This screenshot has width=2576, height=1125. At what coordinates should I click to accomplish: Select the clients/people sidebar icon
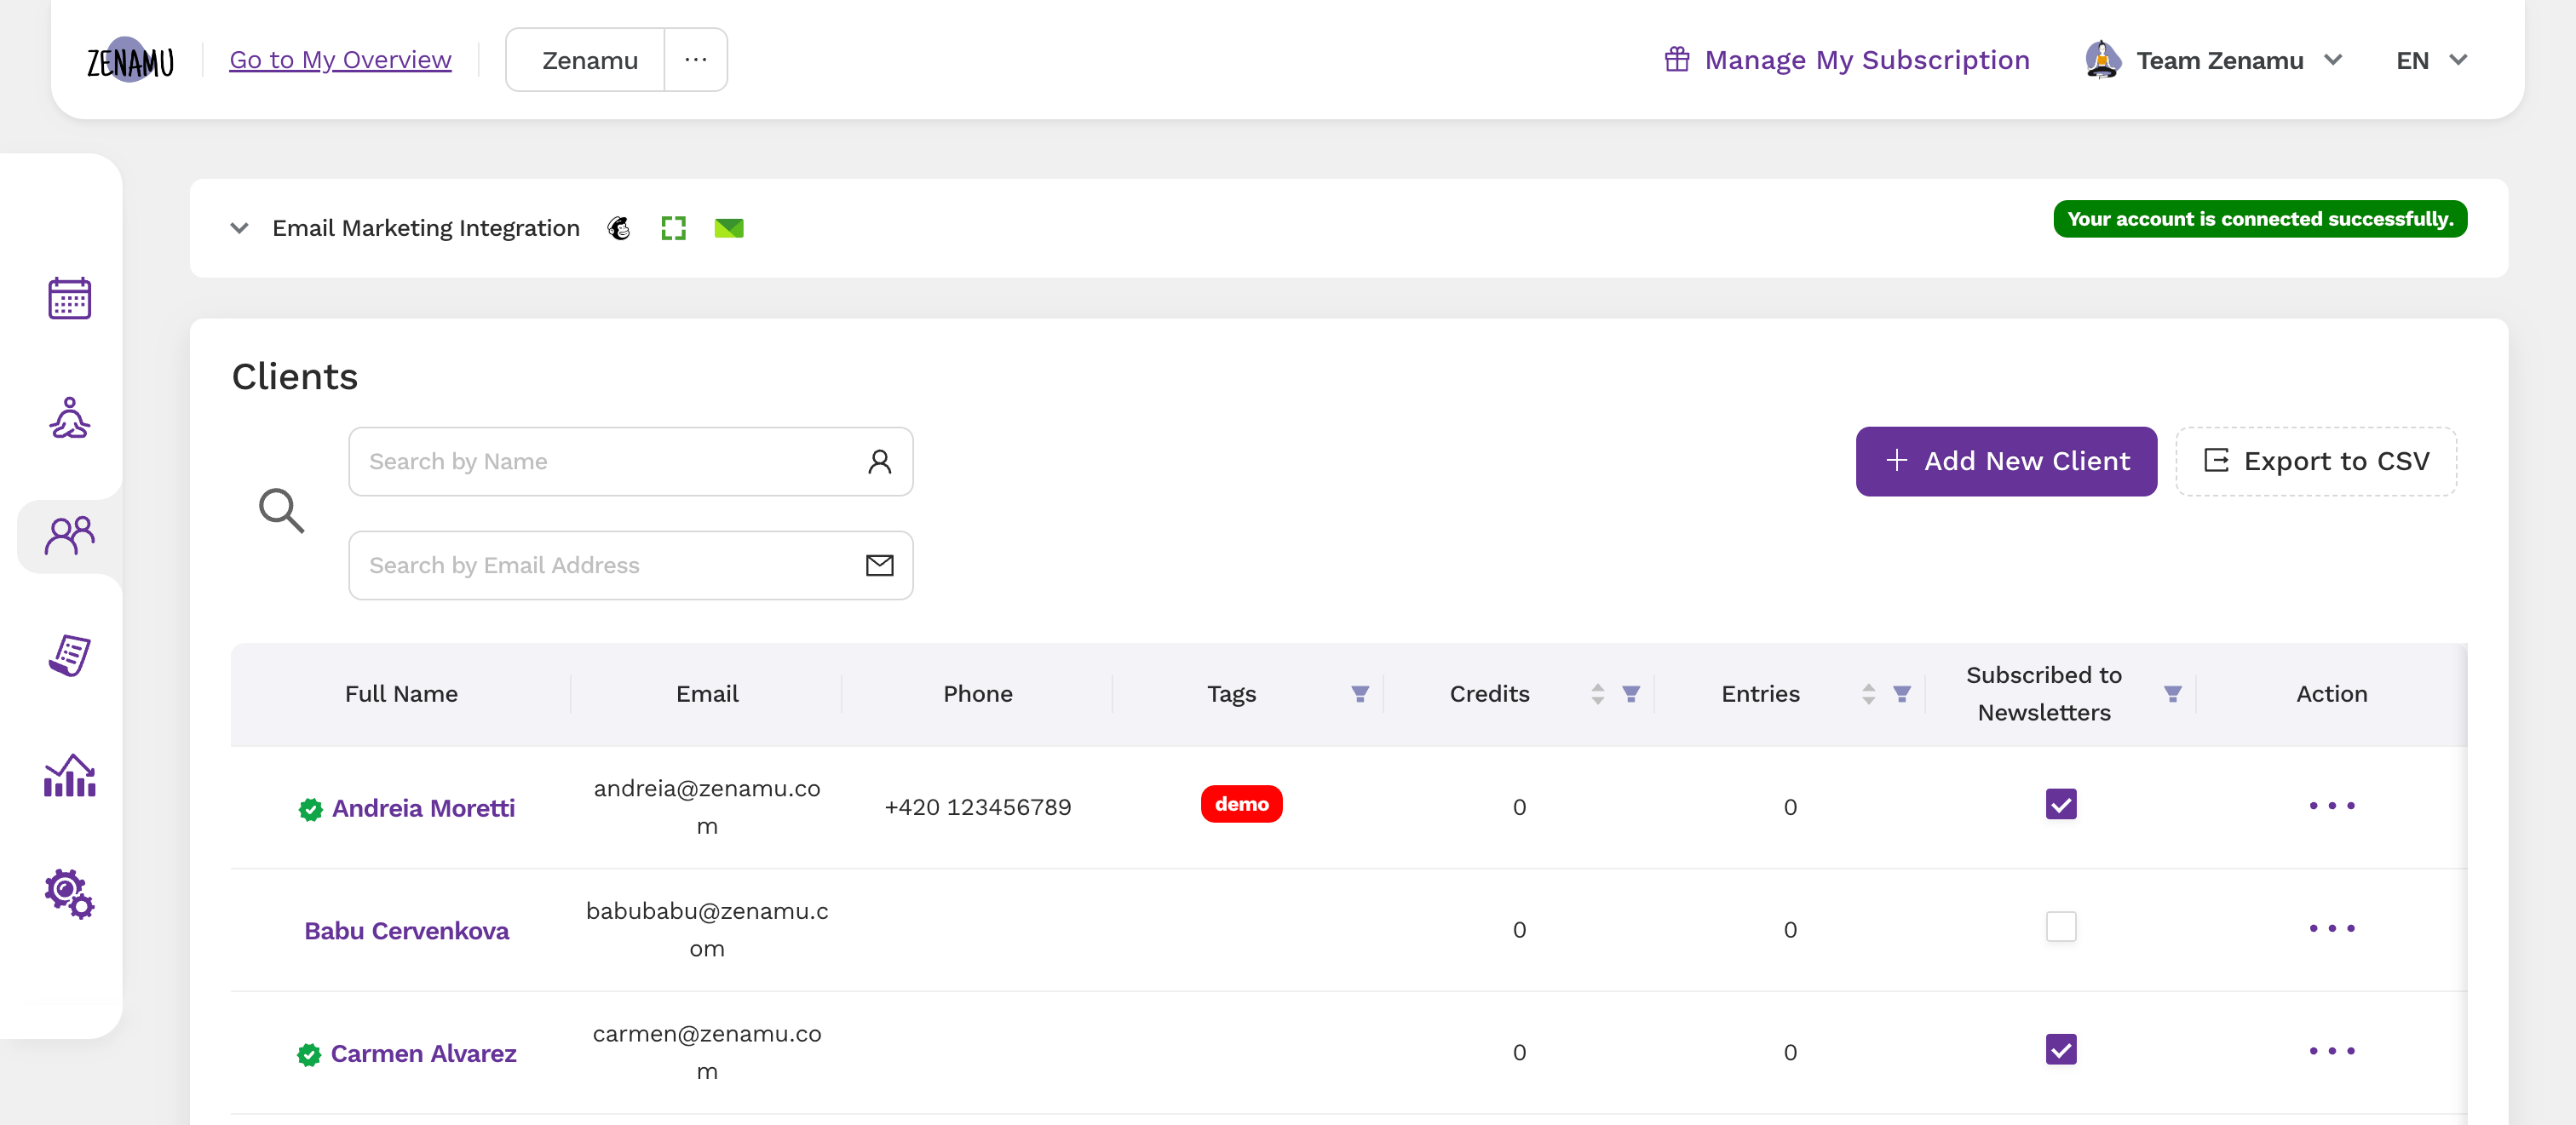67,532
